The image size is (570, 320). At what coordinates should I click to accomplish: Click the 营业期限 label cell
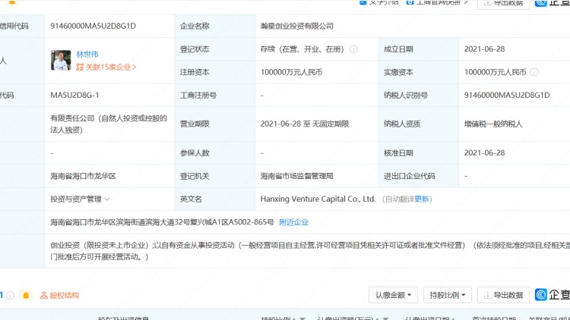pos(215,124)
